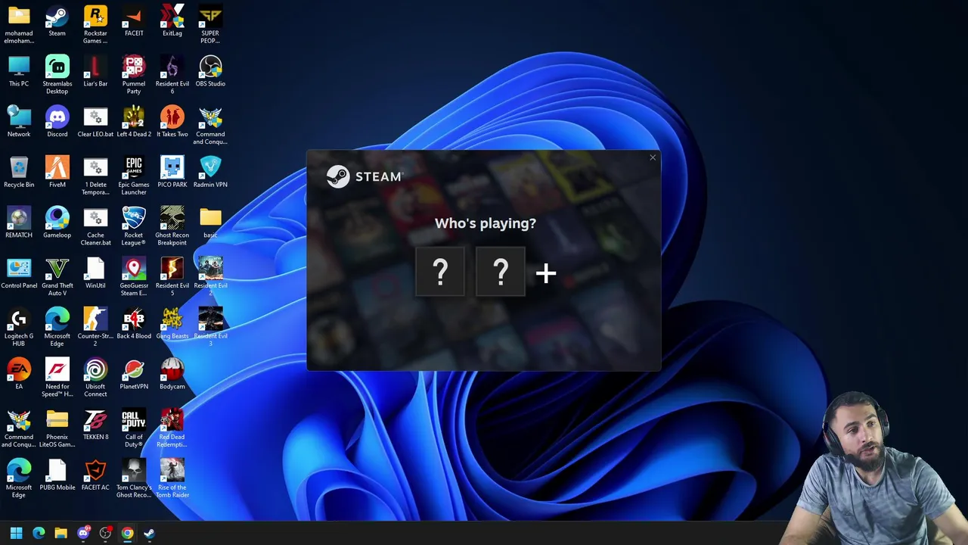968x545 pixels.
Task: Select the Discord desktop shortcut
Action: click(57, 122)
